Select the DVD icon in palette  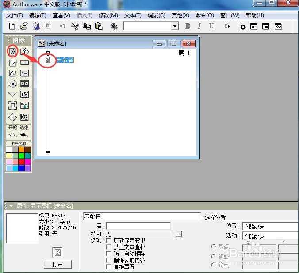tap(25, 105)
